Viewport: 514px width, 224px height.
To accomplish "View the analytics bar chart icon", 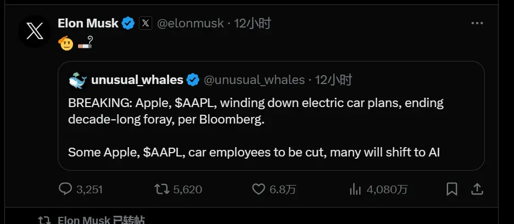I will (x=355, y=189).
